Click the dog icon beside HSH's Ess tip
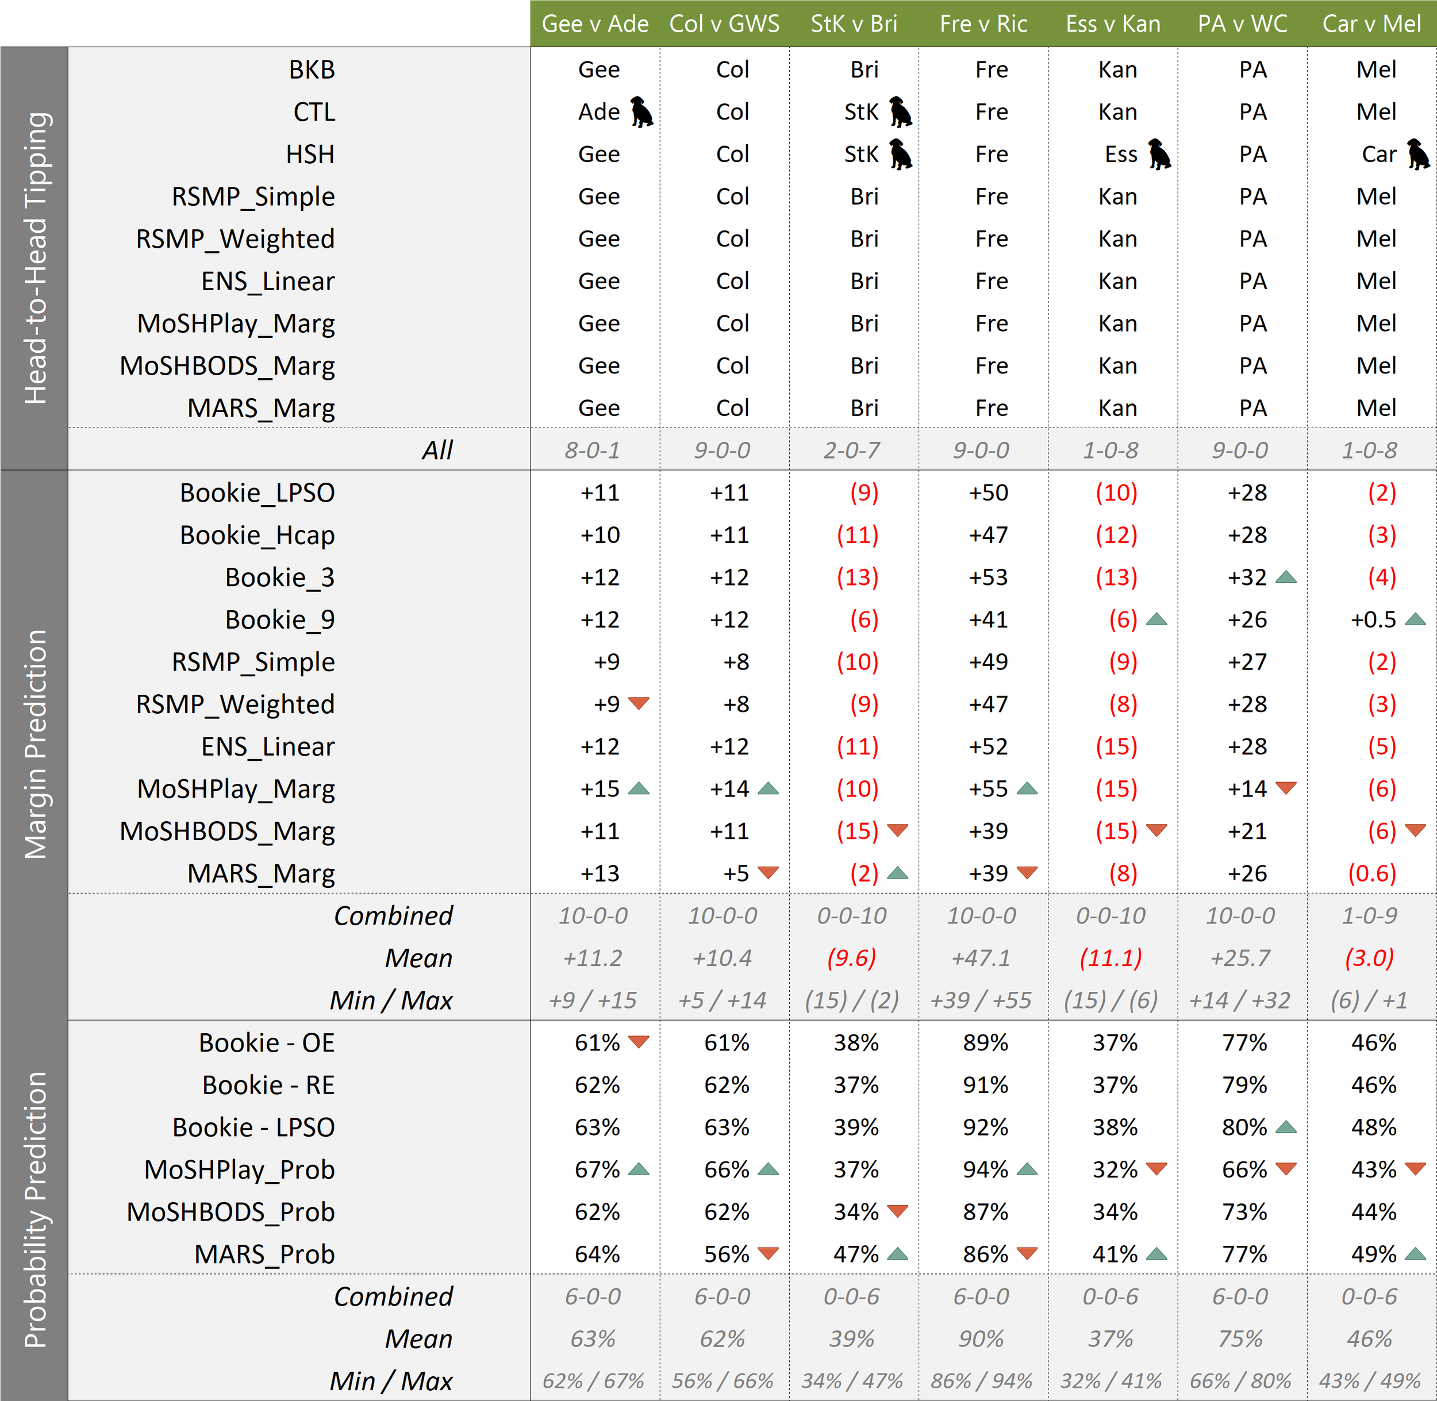 tap(1159, 155)
